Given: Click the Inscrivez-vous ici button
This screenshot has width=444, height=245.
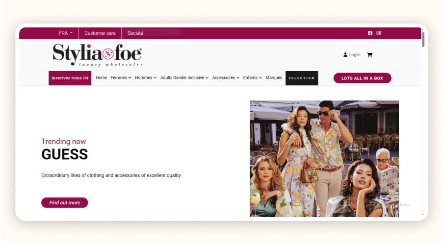Looking at the screenshot, I should coord(70,78).
